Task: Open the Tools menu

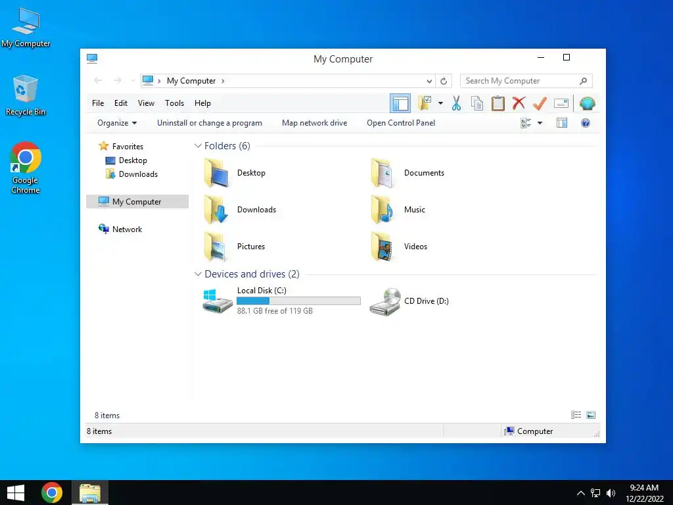Action: (174, 103)
